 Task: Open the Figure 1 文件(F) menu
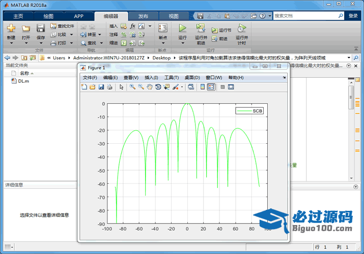tap(90, 78)
